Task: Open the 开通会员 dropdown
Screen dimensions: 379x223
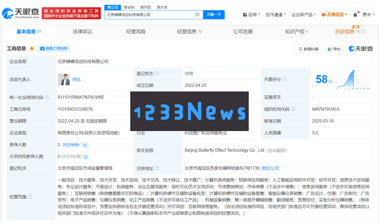Action: tap(334, 15)
